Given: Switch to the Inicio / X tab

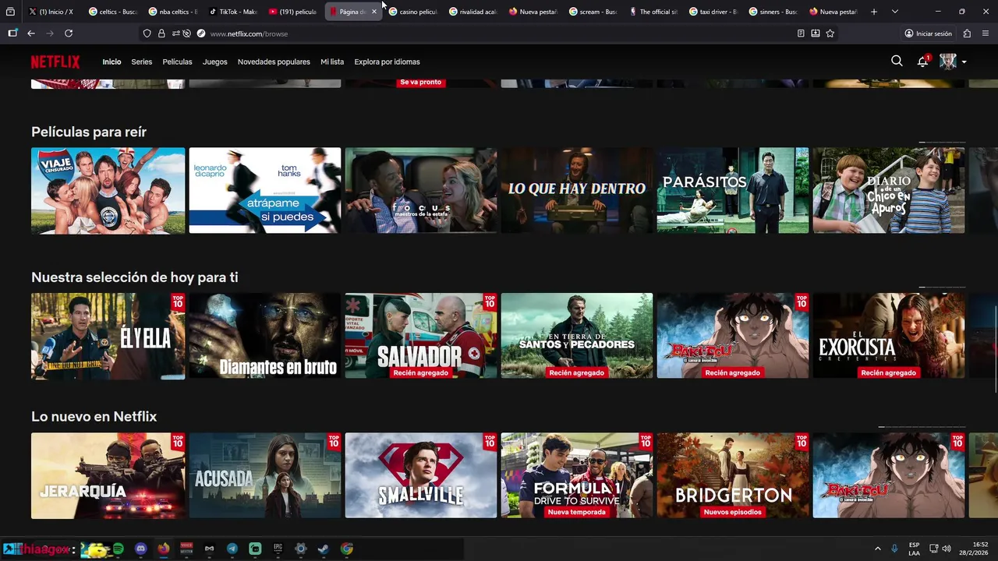Looking at the screenshot, I should click(x=51, y=12).
